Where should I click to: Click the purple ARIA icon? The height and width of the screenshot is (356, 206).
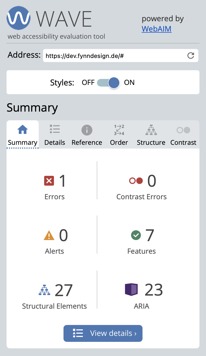tap(131, 290)
